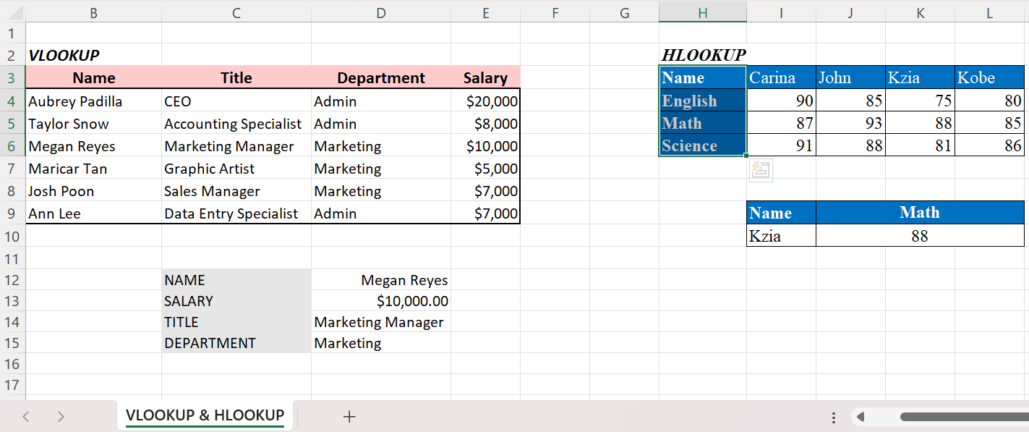The image size is (1029, 432).
Task: Click the 88 HLOOKUP result cell in row 10
Action: coord(920,236)
